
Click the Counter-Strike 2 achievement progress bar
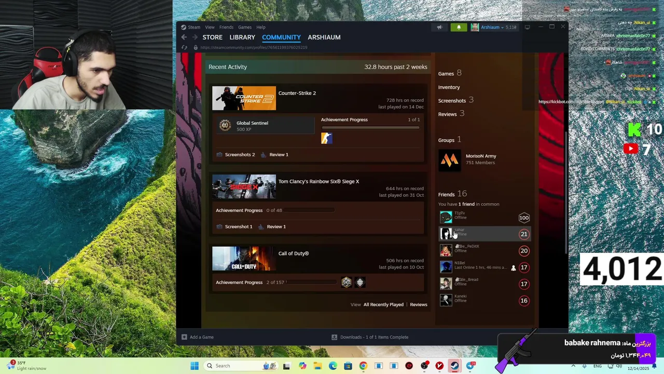pos(370,128)
